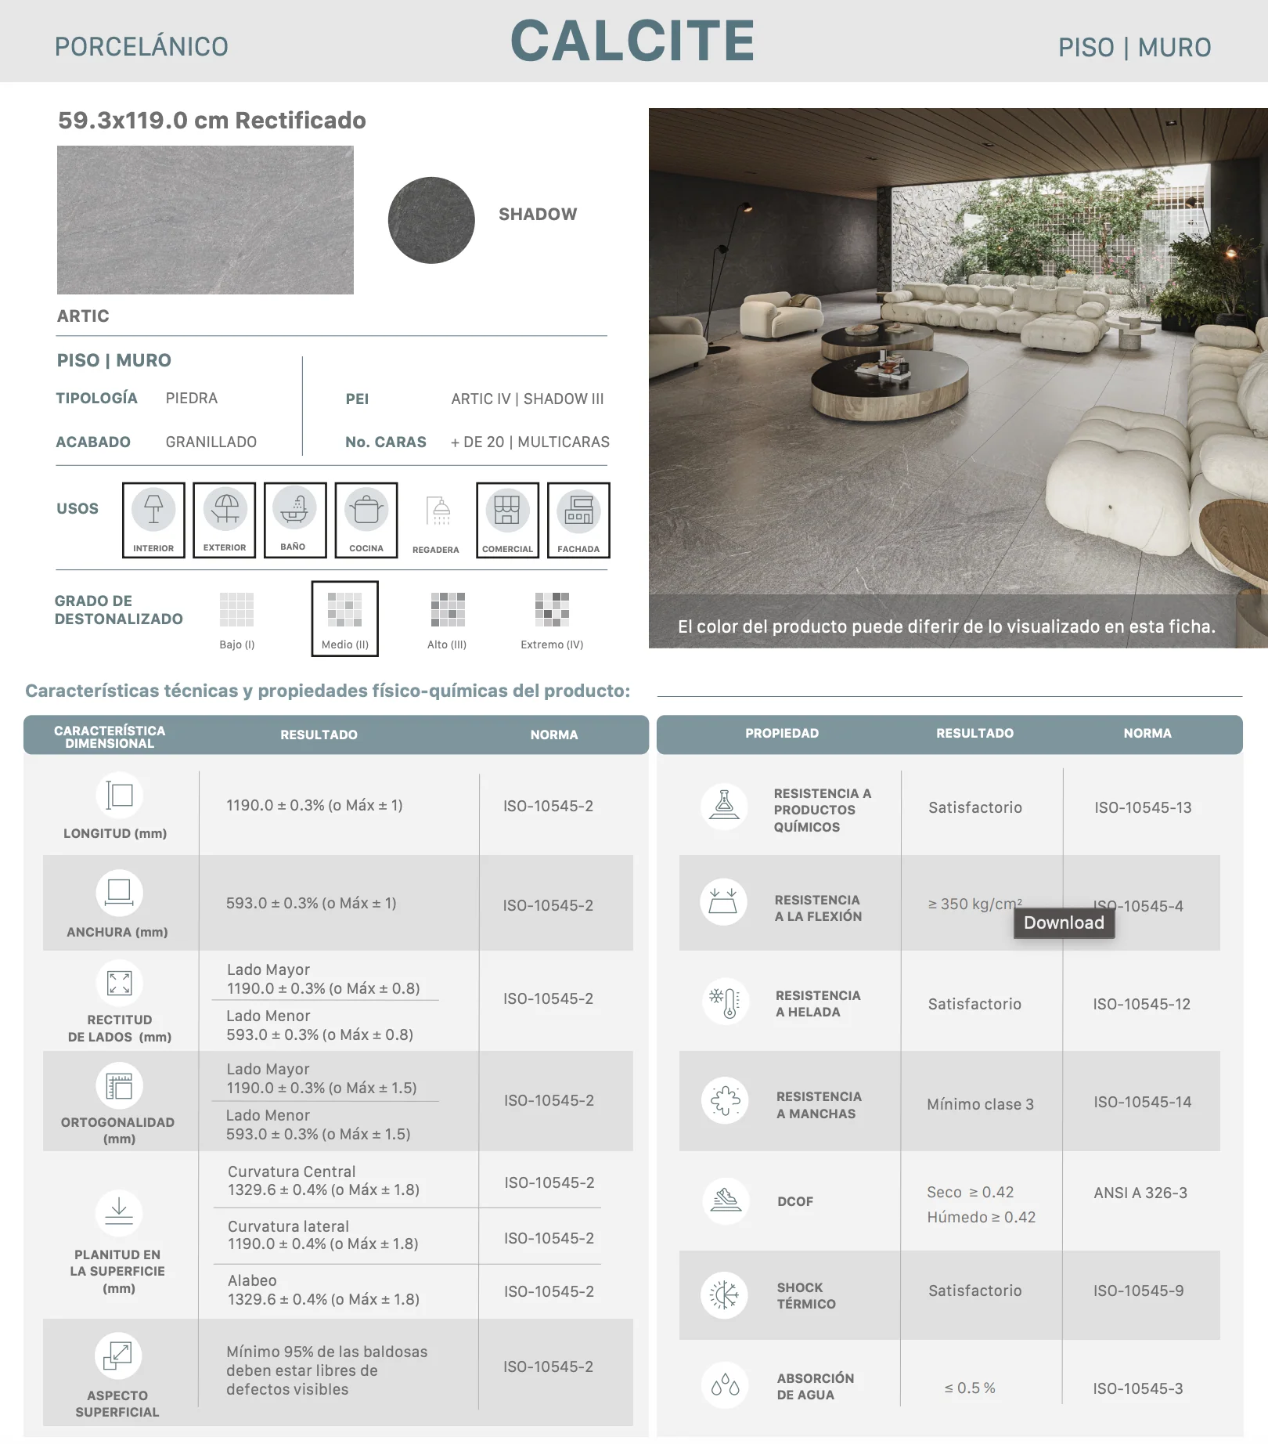Click the ARTIC color name label
This screenshot has height=1444, width=1268.
pos(83,316)
